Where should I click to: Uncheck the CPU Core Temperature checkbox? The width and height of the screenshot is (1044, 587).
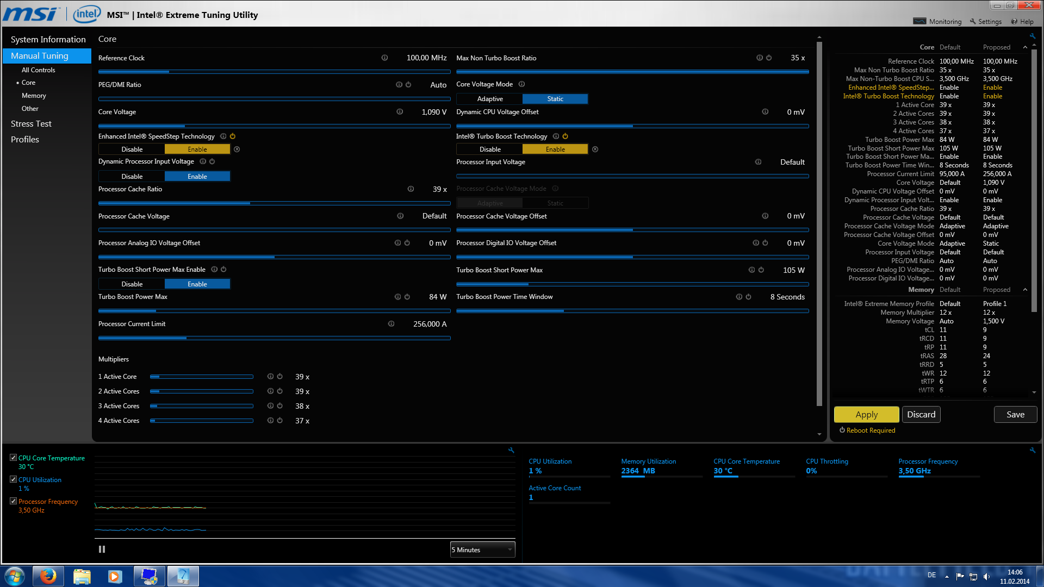pos(14,458)
